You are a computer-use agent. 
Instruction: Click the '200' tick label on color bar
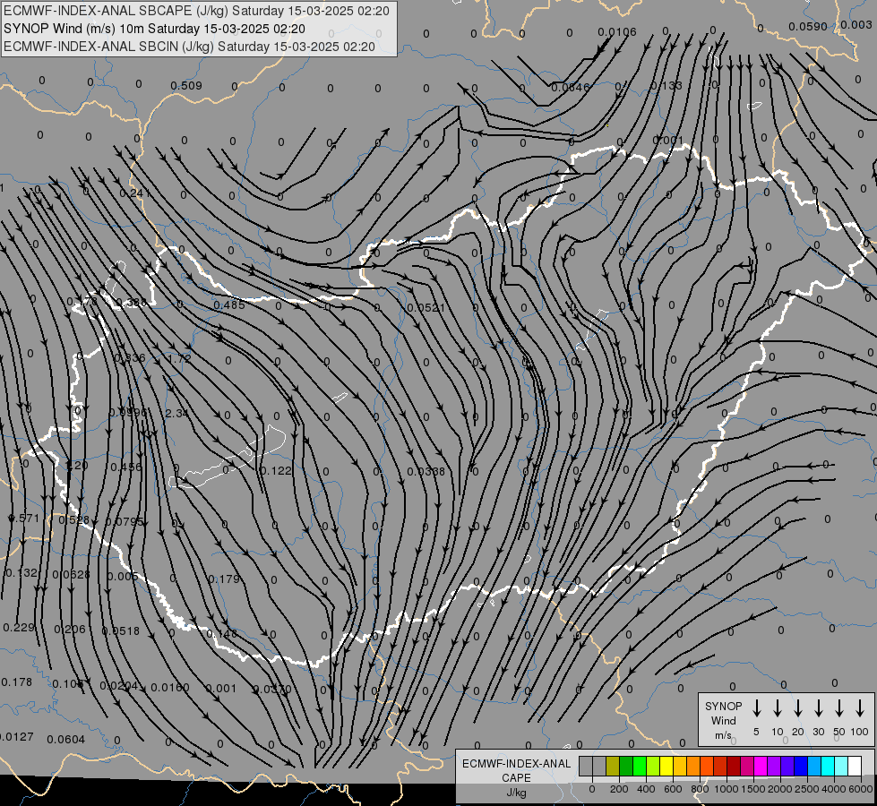tap(619, 789)
